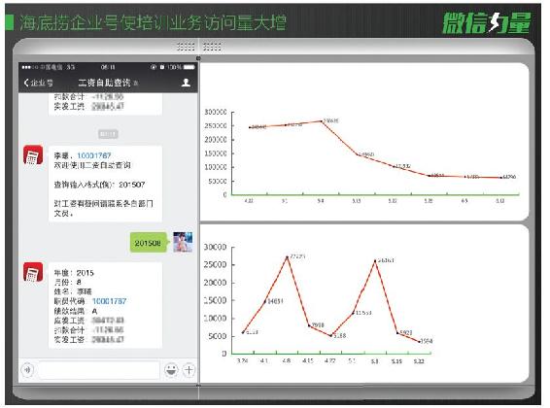Viewport: 550px width, 408px height.
Task: Click the vertical divider between phone and charts
Action: pyautogui.click(x=198, y=221)
